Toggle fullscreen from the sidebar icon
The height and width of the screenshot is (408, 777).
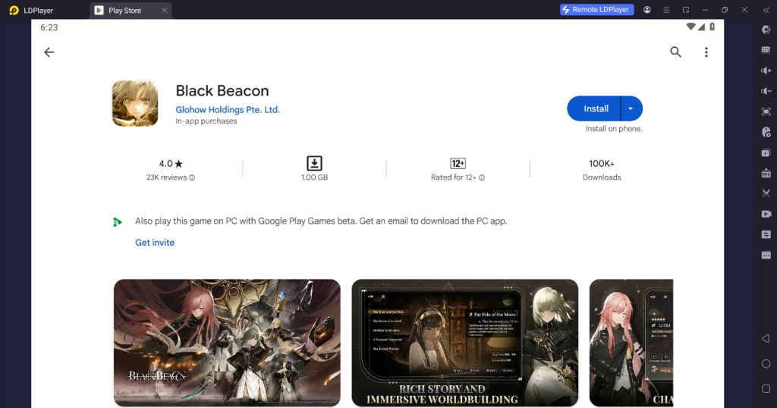point(766,112)
